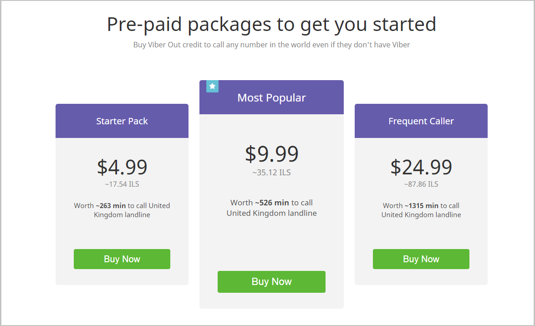Image resolution: width=535 pixels, height=326 pixels.
Task: Click "United Kingdom landline" in Most Popular card
Action: click(271, 213)
